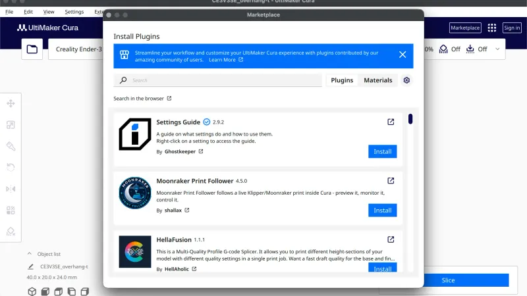Image resolution: width=527 pixels, height=296 pixels.
Task: Open the View menu
Action: click(49, 12)
